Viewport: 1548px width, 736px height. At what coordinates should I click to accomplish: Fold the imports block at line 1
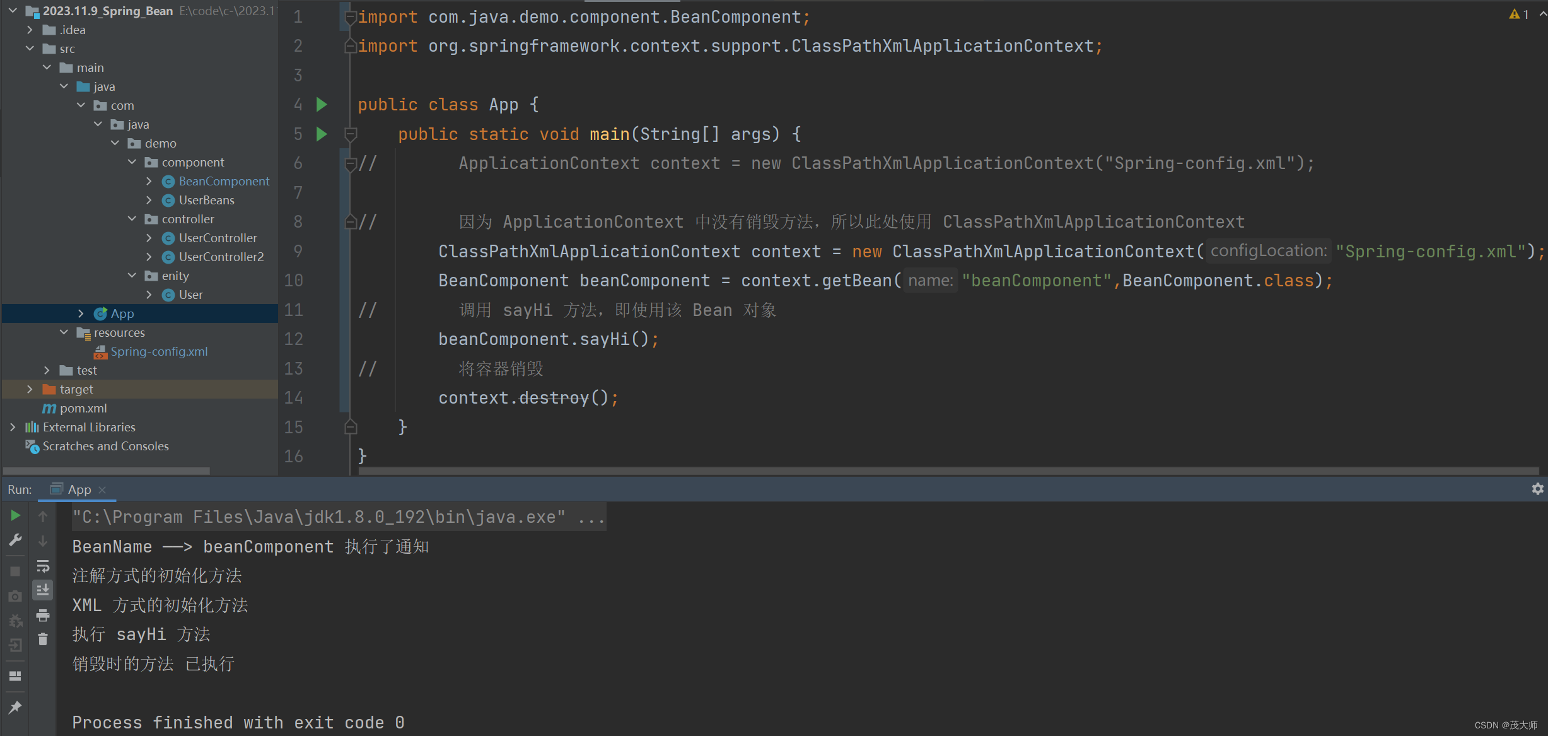351,17
